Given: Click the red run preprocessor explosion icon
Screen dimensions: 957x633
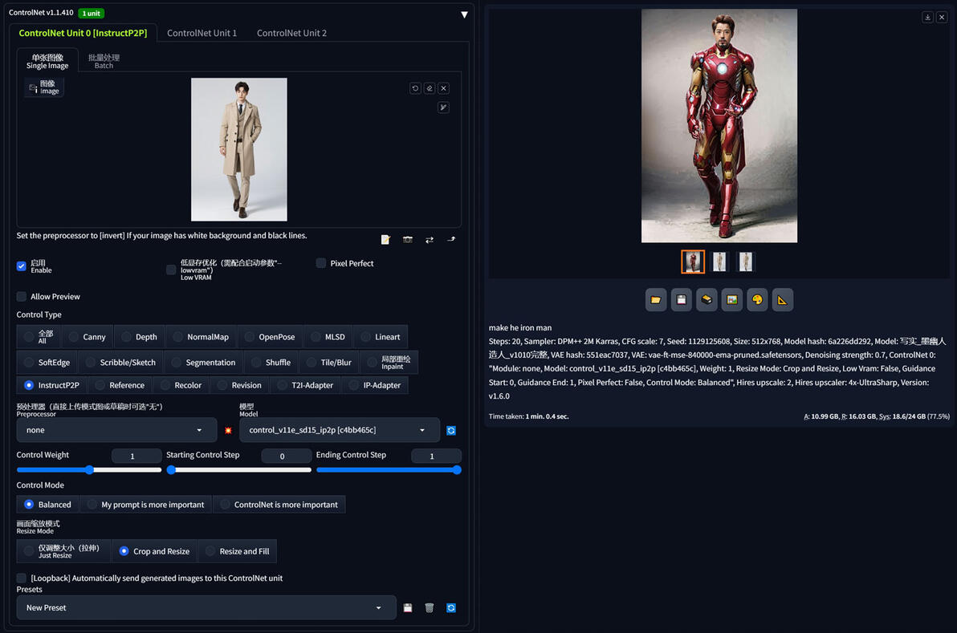Looking at the screenshot, I should pos(228,431).
